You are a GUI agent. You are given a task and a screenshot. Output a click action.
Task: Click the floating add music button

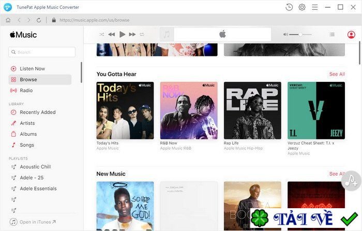coord(351,181)
